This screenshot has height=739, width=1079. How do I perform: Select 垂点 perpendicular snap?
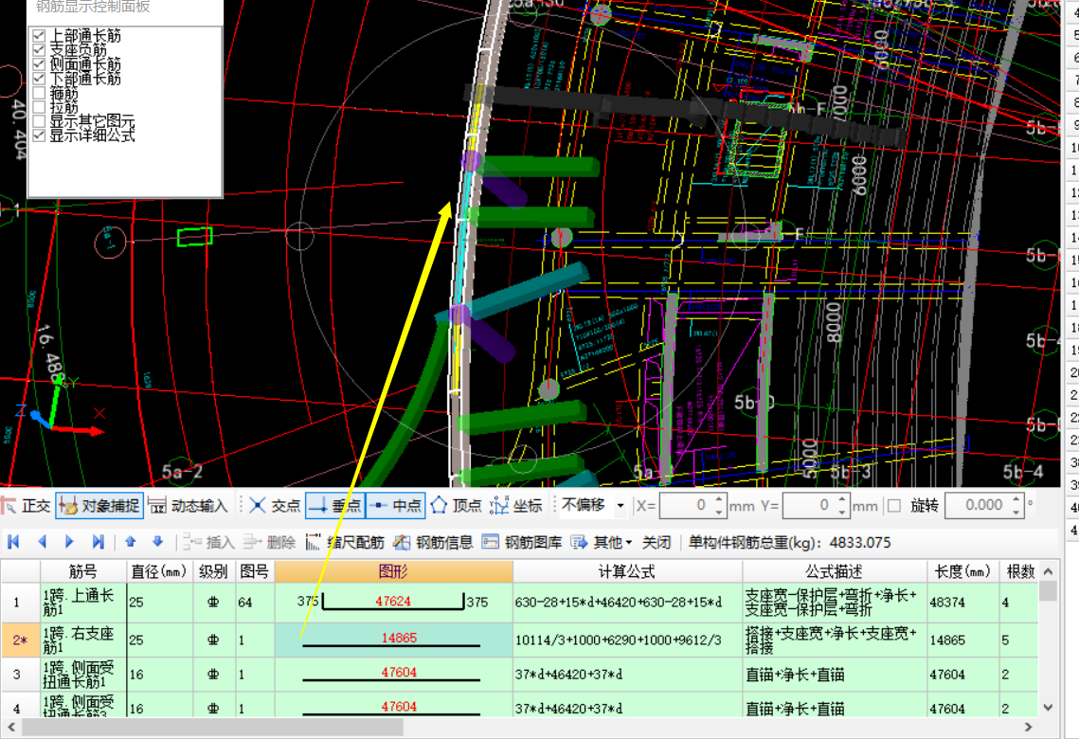point(335,506)
